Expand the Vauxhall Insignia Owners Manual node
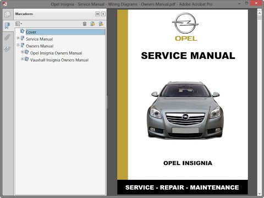 (x=22, y=59)
